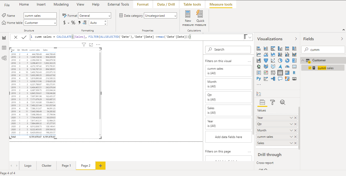Viewport: 346px width, 176px height.
Task: Click the Fields search box
Action: point(323,50)
